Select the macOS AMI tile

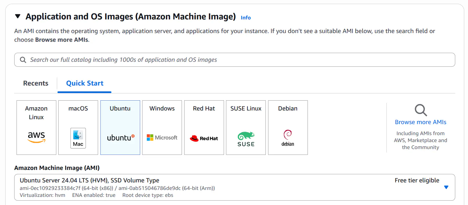[78, 128]
